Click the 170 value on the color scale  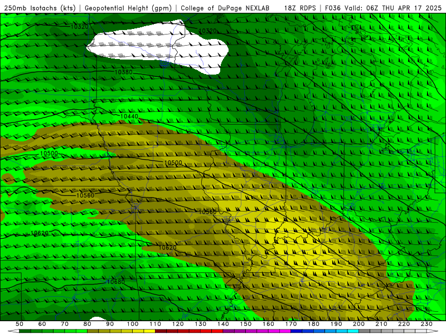pos(291,324)
